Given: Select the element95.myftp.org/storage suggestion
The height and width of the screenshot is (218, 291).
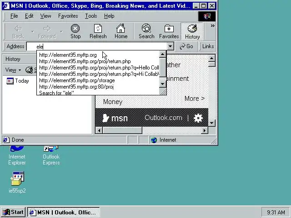Looking at the screenshot, I should tap(98, 80).
